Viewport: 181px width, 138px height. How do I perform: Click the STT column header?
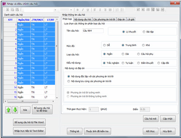coord(10,20)
